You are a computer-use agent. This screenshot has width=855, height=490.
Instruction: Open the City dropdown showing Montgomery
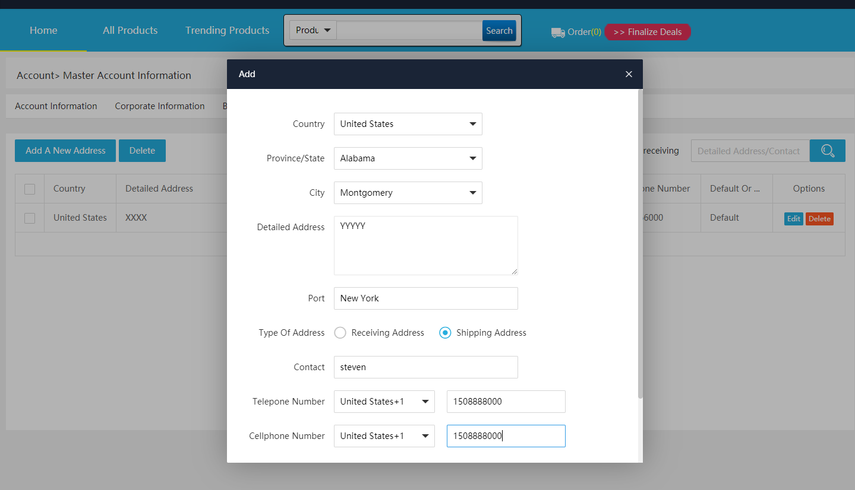[x=408, y=193]
